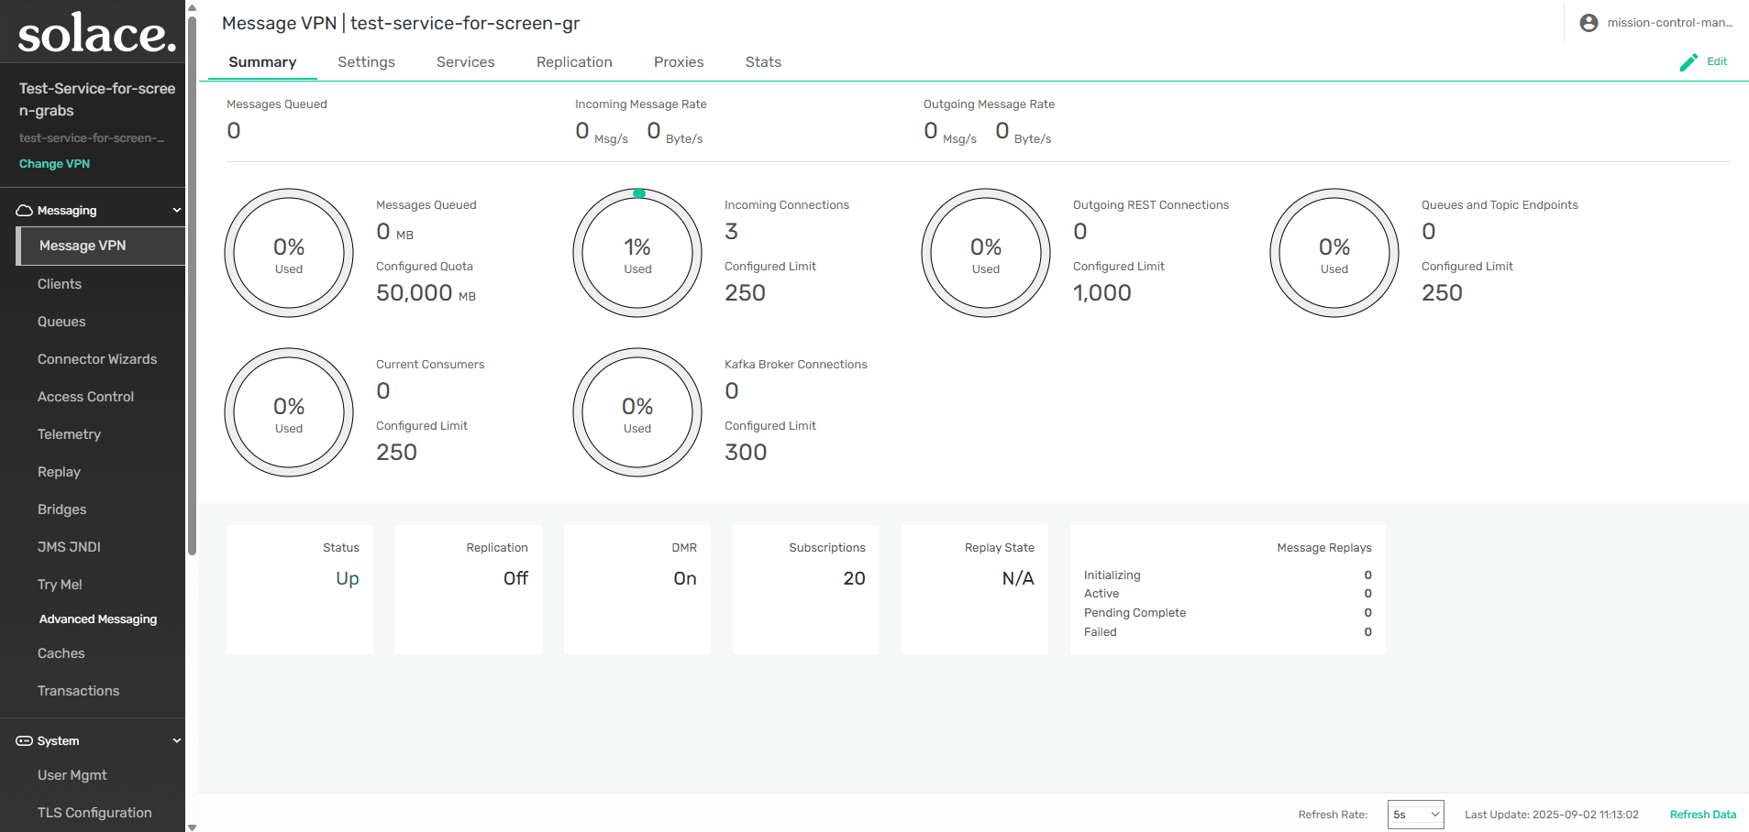
Task: Open the Refresh Rate dropdown
Action: point(1415,815)
